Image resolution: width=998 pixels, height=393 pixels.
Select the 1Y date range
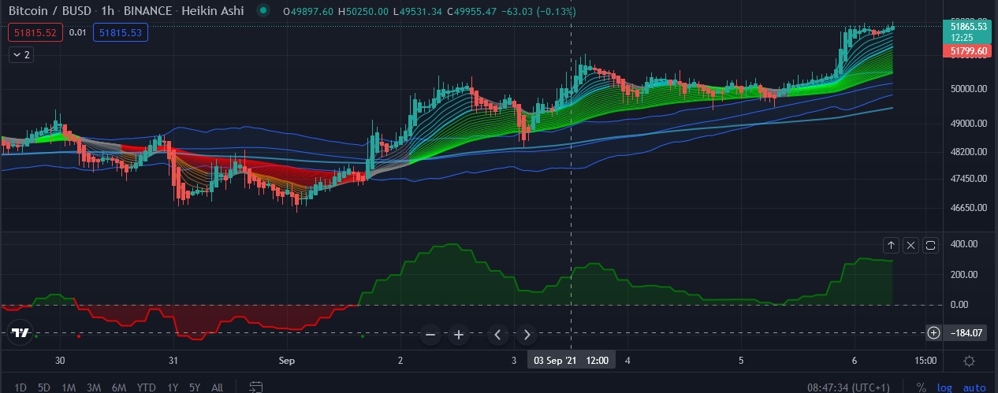point(173,387)
